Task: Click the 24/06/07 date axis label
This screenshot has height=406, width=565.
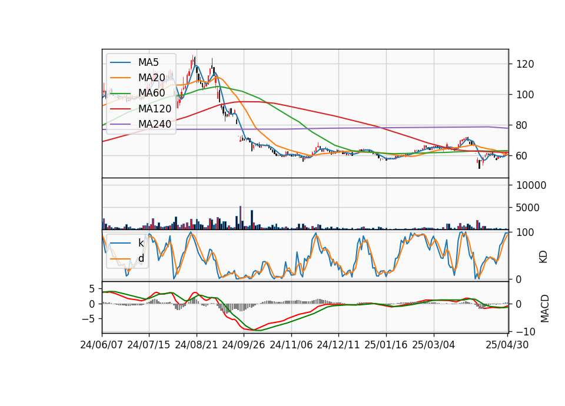Action: click(x=102, y=345)
